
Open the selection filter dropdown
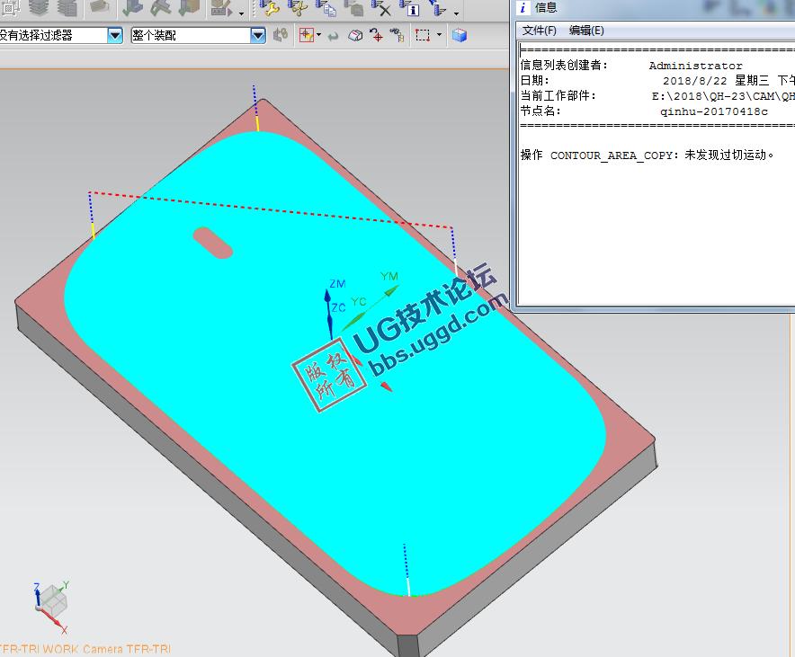[115, 36]
